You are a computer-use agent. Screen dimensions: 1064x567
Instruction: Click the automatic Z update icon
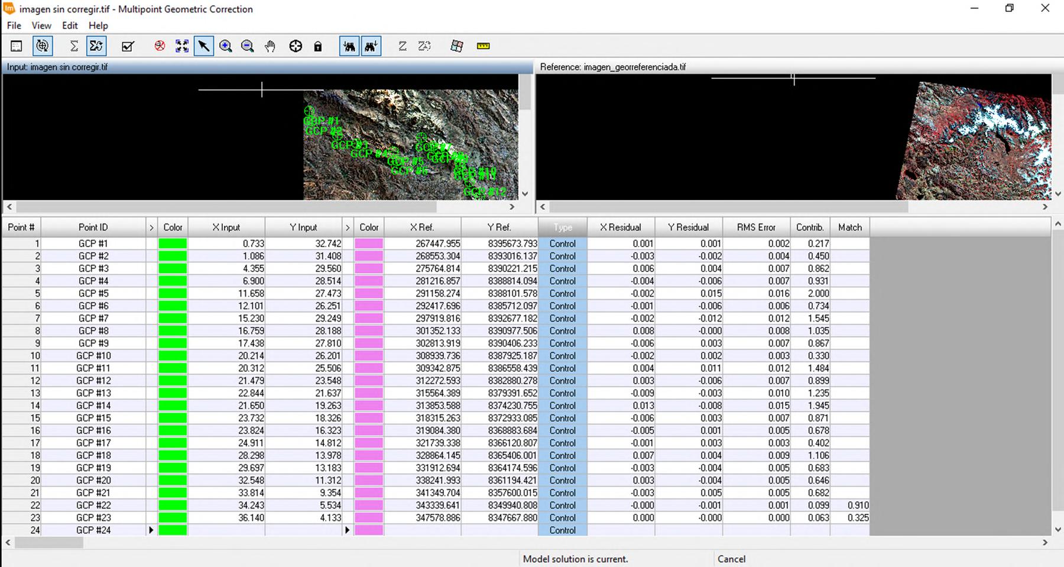424,46
